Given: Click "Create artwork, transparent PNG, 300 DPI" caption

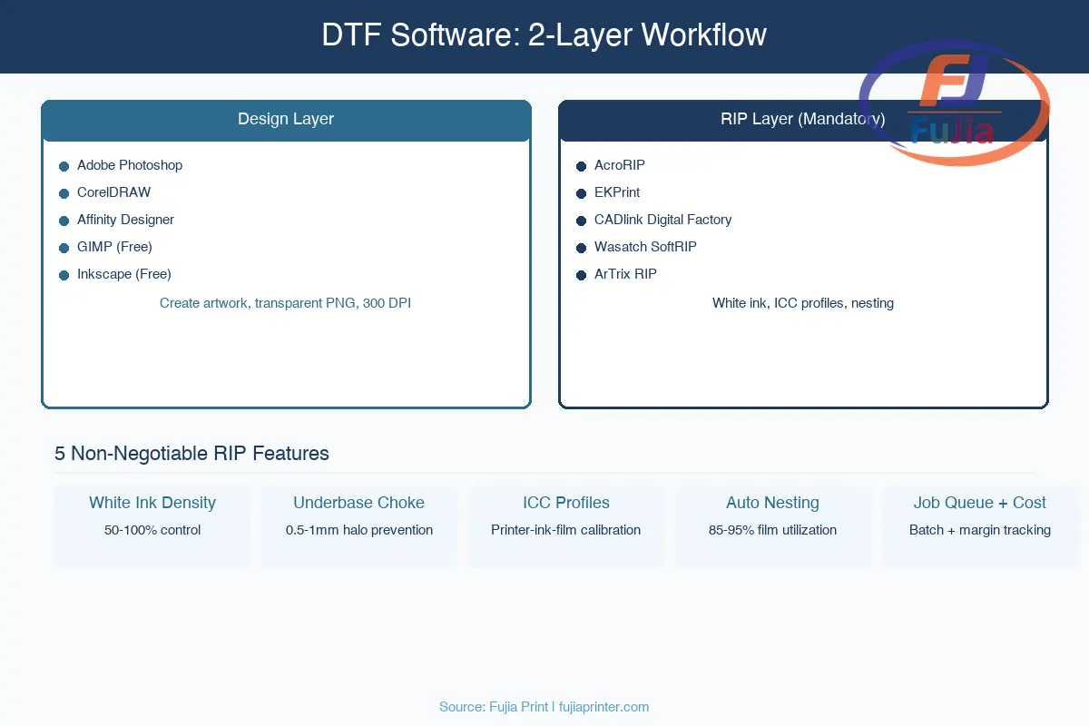Looking at the screenshot, I should click(286, 303).
